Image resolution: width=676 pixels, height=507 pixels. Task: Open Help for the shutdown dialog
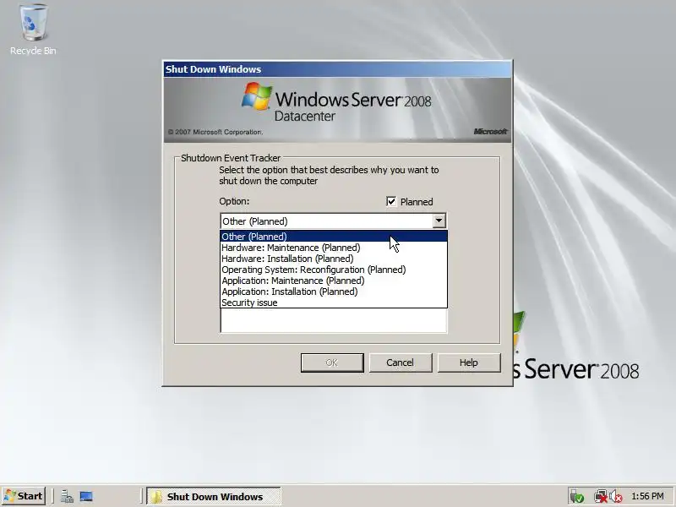tap(469, 363)
